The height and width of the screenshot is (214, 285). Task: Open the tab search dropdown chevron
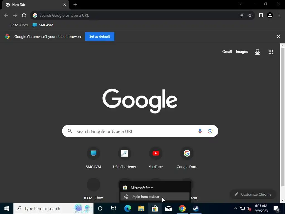tap(240, 4)
